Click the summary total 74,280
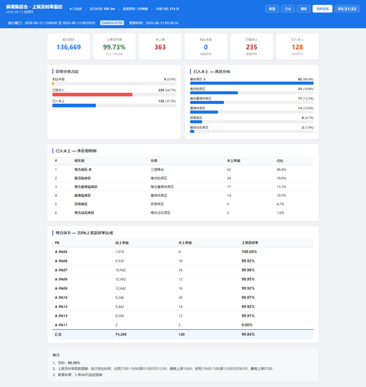Image resolution: width=366 pixels, height=387 pixels. click(121, 334)
